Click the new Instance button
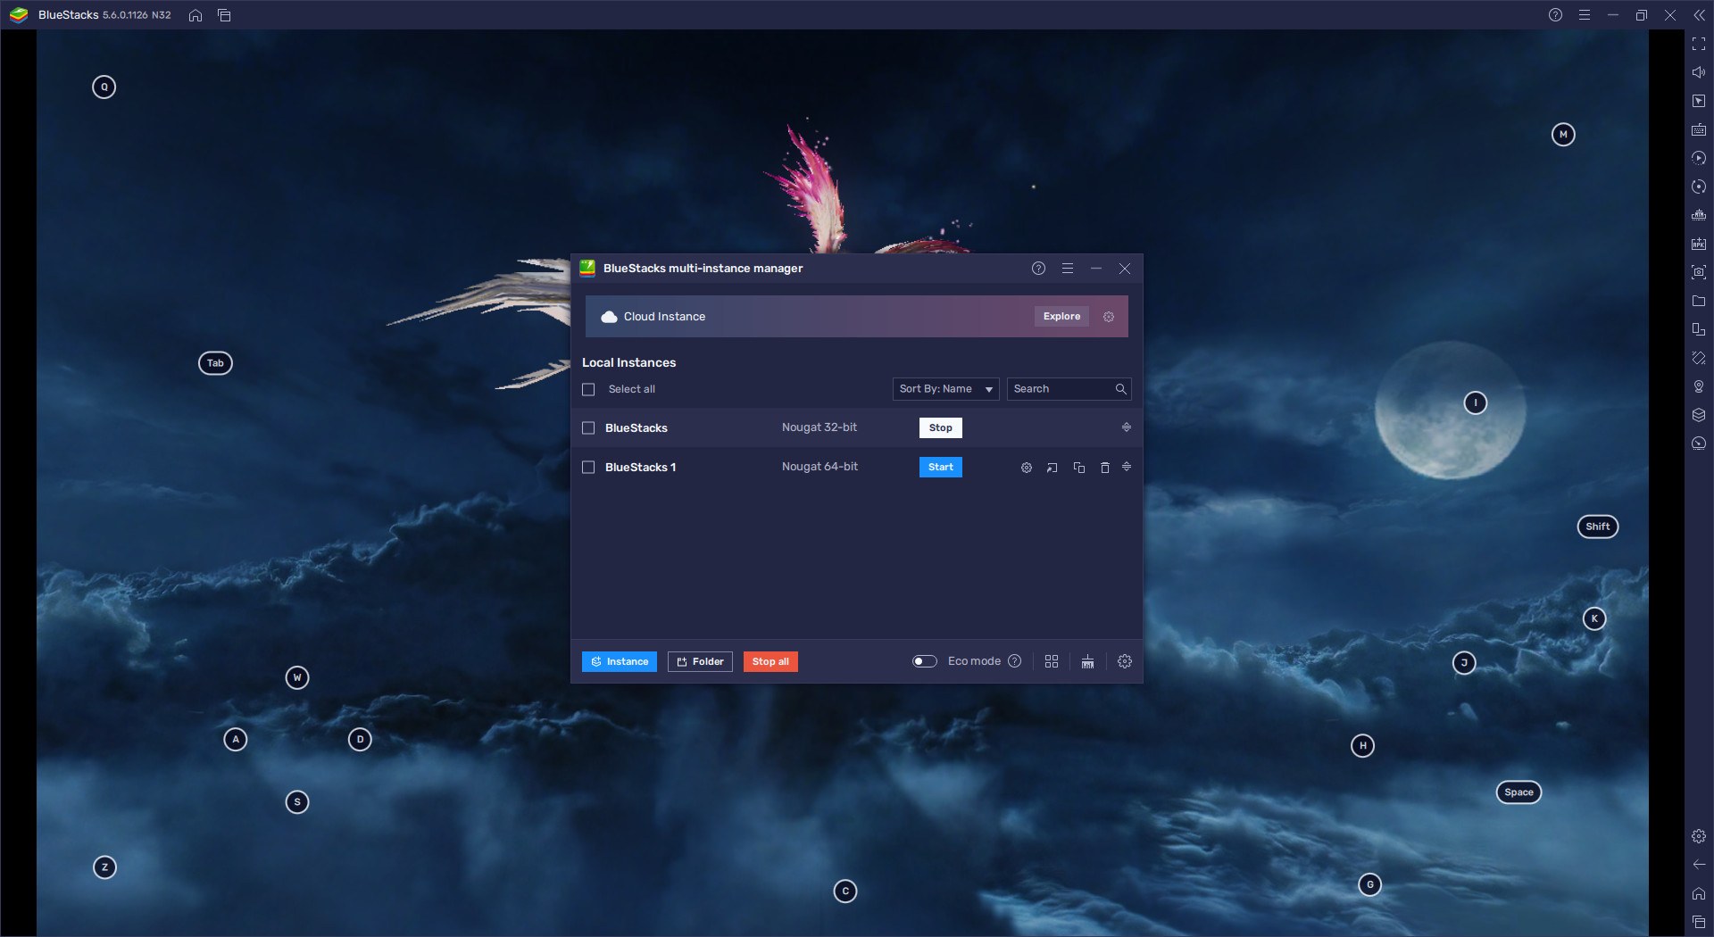 [620, 661]
